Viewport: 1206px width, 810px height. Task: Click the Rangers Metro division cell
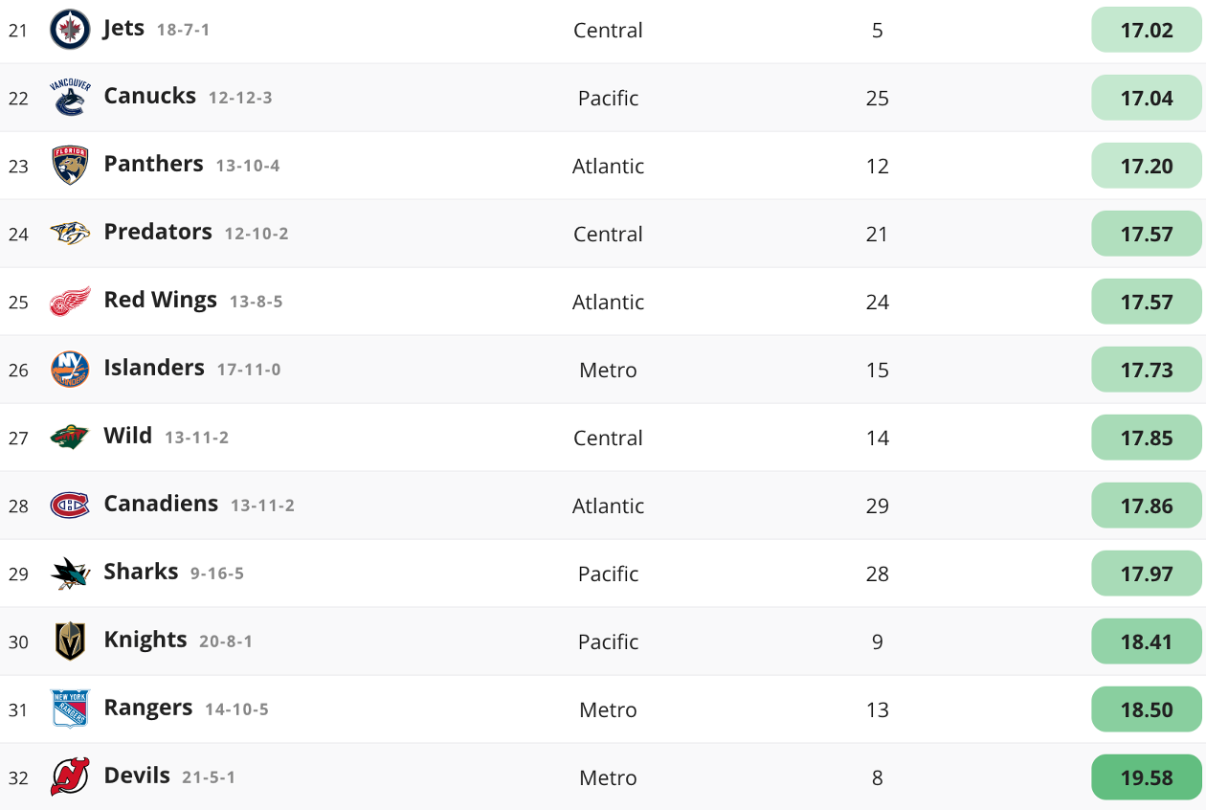[x=608, y=709]
